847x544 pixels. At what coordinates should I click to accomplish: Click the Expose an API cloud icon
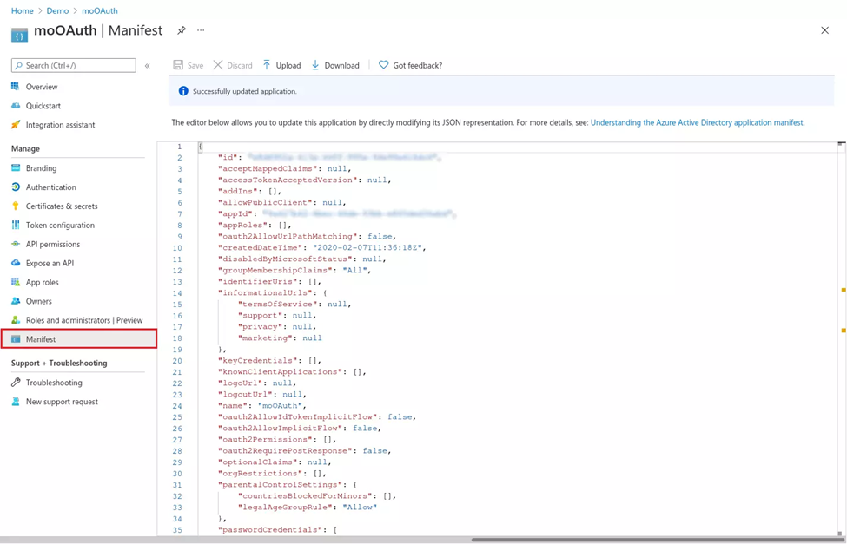[x=16, y=264]
